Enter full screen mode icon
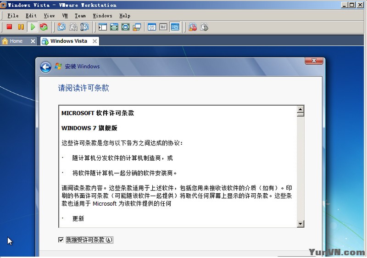The width and height of the screenshot is (367, 258). (x=125, y=27)
